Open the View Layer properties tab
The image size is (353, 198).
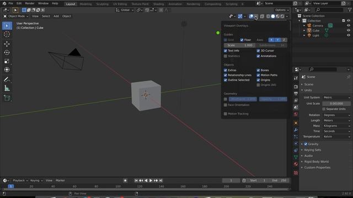(x=296, y=100)
